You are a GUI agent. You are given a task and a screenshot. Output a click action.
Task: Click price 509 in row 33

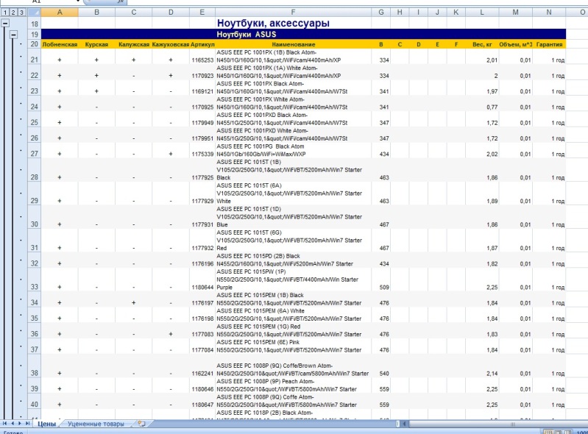pos(384,288)
